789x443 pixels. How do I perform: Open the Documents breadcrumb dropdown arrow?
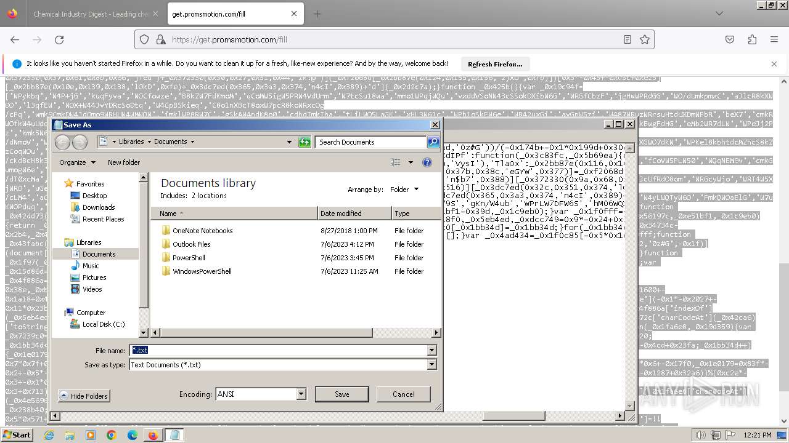pyautogui.click(x=192, y=142)
